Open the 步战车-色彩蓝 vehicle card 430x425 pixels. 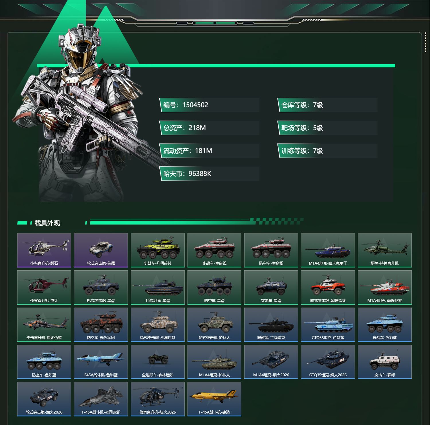point(385,325)
